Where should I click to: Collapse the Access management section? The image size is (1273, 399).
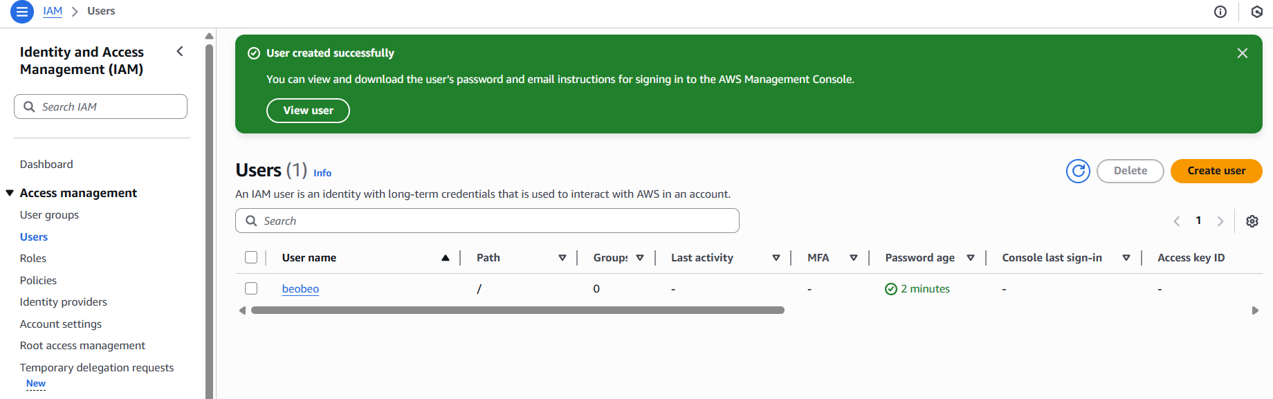10,193
